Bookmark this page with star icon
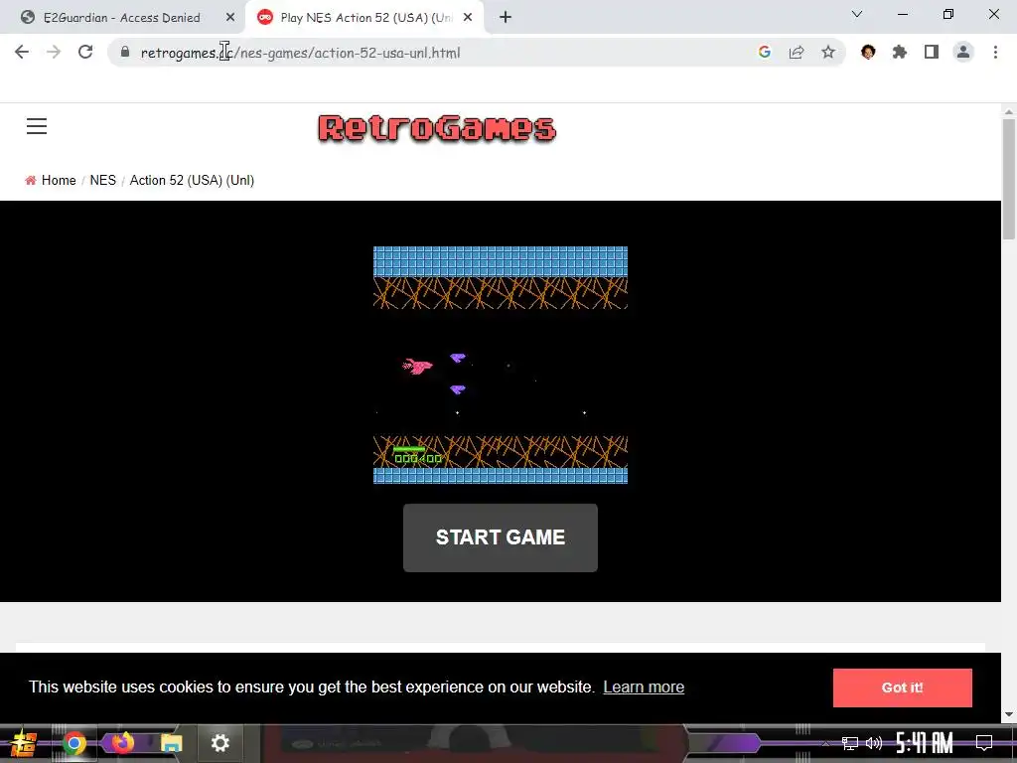Viewport: 1017px width, 763px height. (x=828, y=52)
